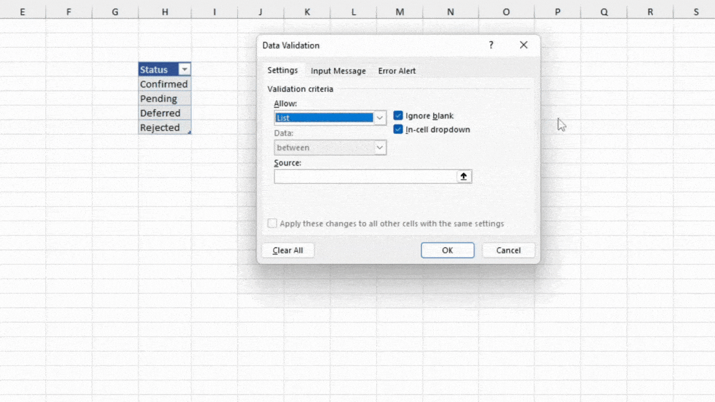Image resolution: width=715 pixels, height=402 pixels.
Task: Expand the Allow combo box arrow
Action: [379, 117]
